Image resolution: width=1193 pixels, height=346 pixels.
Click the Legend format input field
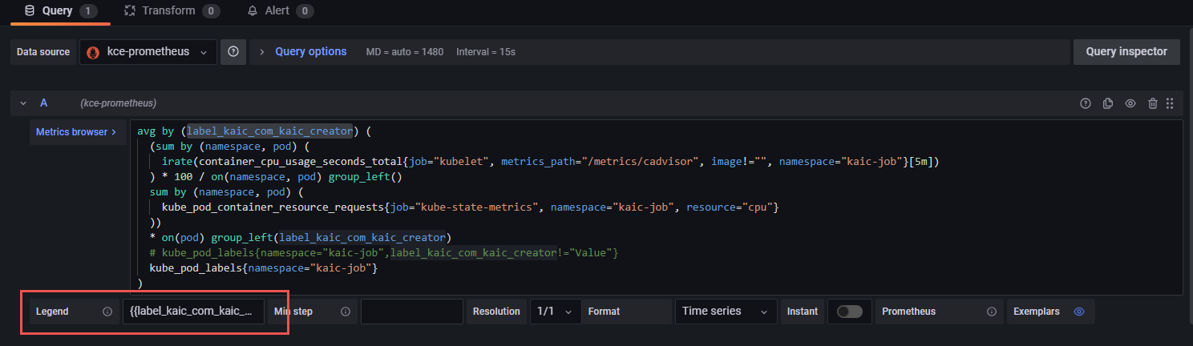[193, 312]
